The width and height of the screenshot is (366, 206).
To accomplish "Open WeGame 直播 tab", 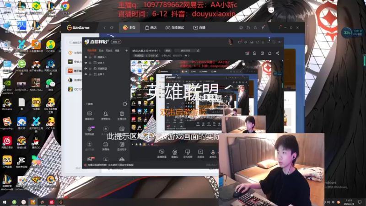I will 199,27.
